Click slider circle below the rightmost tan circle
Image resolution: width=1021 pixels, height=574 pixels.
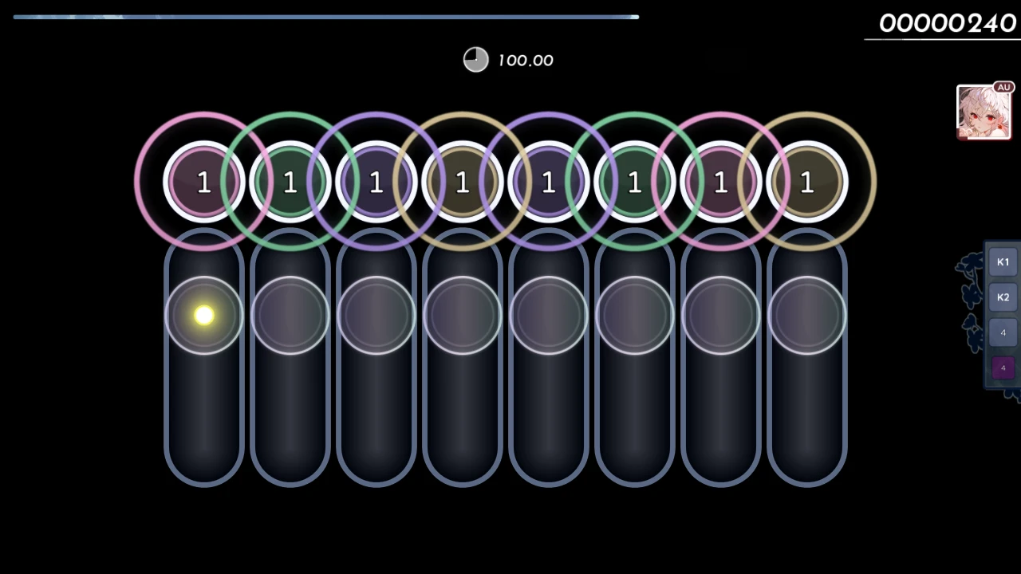(x=806, y=316)
